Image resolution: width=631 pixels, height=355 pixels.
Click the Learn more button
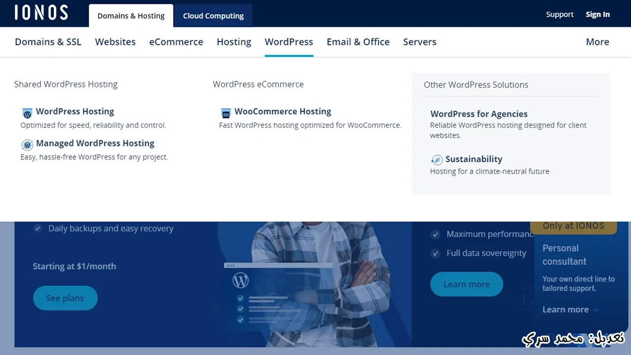(466, 284)
